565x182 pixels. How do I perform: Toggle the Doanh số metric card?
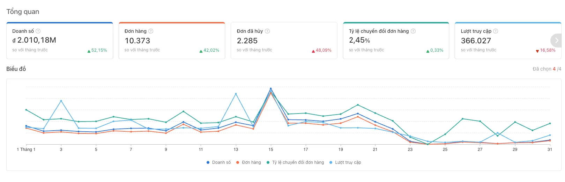coord(60,41)
